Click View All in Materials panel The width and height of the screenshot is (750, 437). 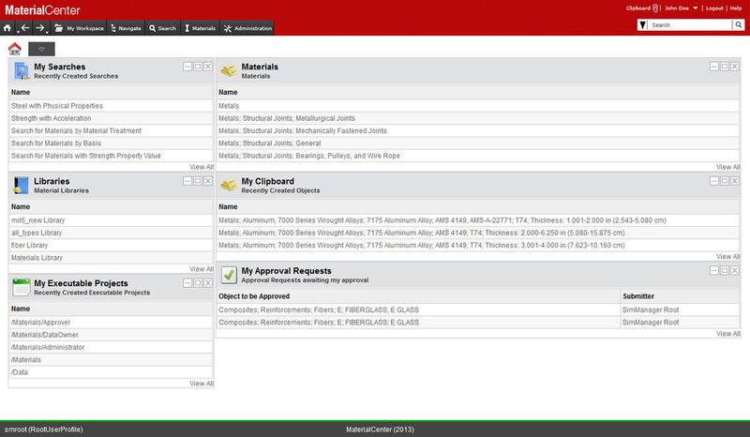tap(728, 167)
